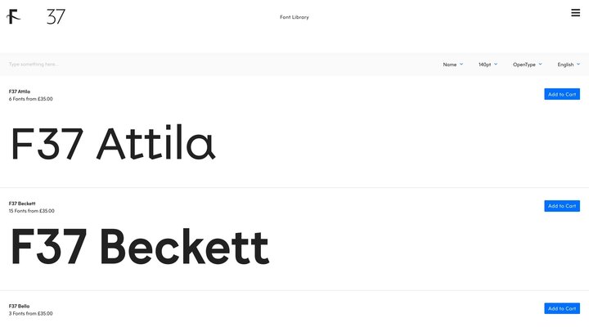This screenshot has width=589, height=327.
Task: Expand the 140pt font size dropdown
Action: pyautogui.click(x=488, y=65)
